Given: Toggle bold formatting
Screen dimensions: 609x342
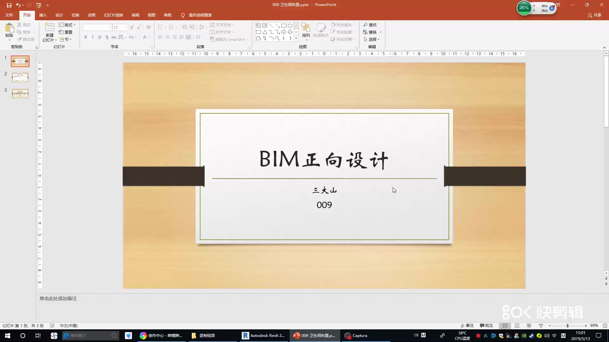Looking at the screenshot, I should tap(85, 37).
